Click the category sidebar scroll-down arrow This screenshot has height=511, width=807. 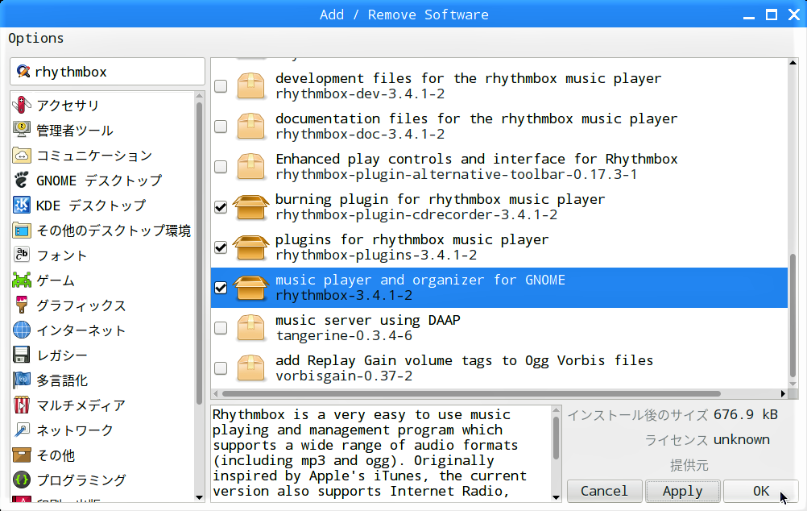click(x=199, y=497)
